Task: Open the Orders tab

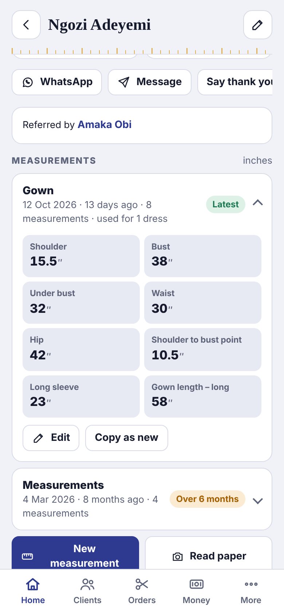Action: [x=142, y=591]
